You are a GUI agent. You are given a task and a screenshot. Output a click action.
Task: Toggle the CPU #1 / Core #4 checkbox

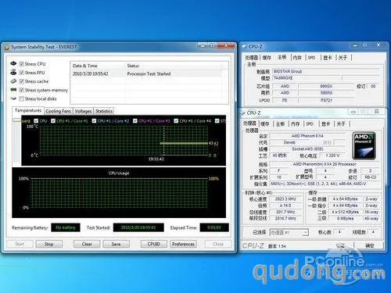click(x=176, y=121)
